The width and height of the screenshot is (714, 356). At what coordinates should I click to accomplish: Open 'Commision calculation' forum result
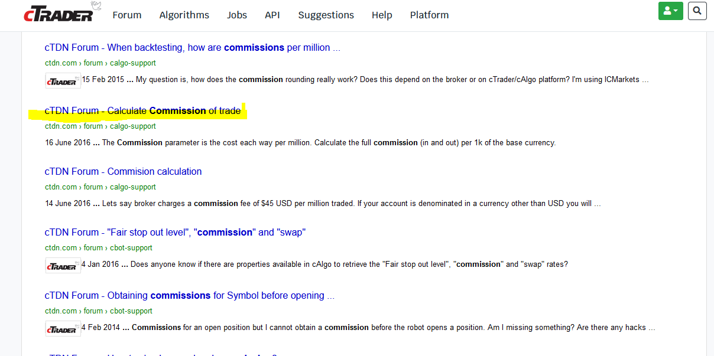tap(124, 172)
